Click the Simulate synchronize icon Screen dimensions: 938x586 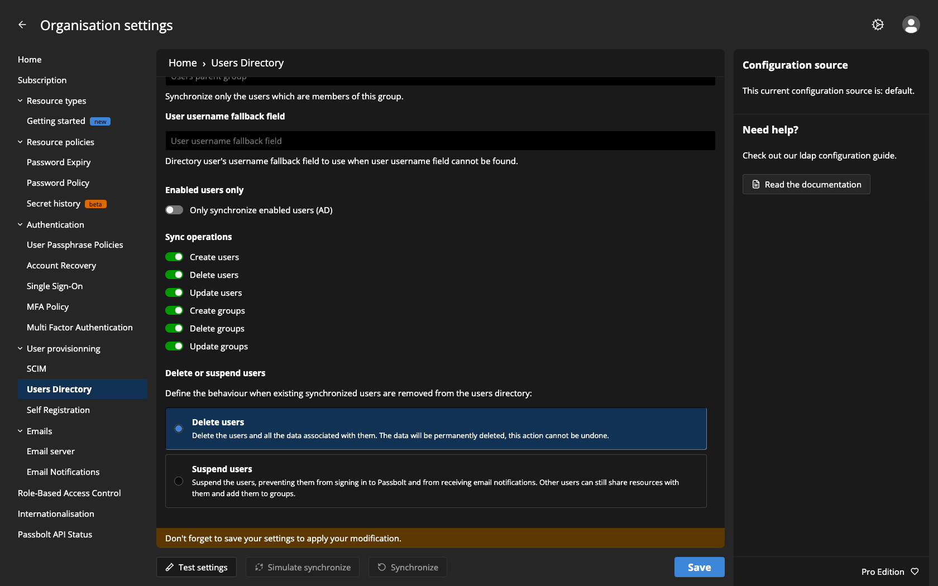[x=259, y=567]
